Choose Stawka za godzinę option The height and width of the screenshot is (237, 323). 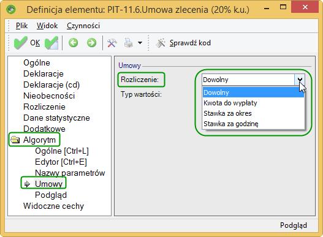[253, 124]
